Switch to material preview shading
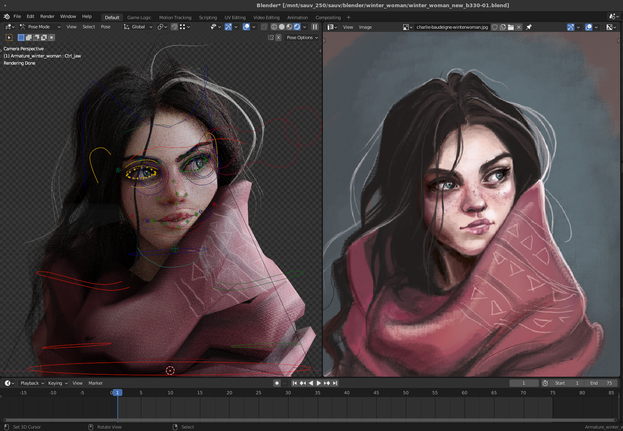The image size is (623, 431). coord(289,27)
